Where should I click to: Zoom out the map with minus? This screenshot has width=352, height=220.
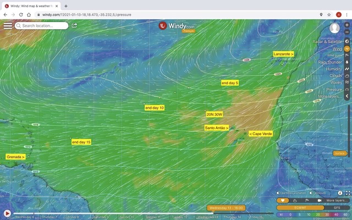[x=347, y=32]
